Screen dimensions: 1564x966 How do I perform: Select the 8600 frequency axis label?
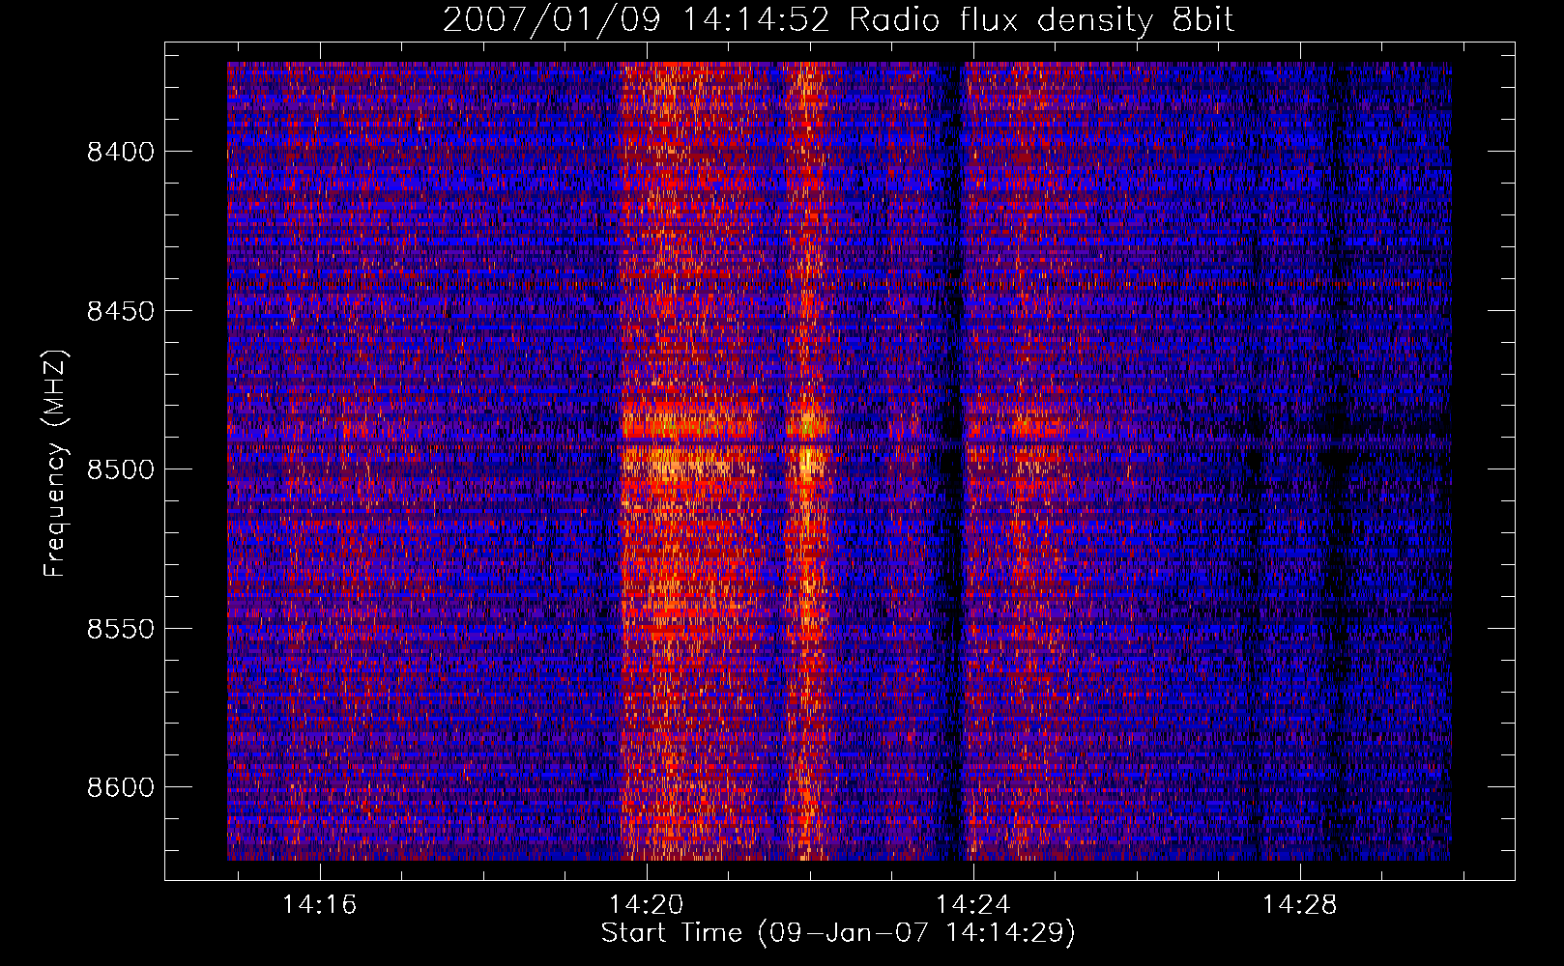(x=120, y=787)
